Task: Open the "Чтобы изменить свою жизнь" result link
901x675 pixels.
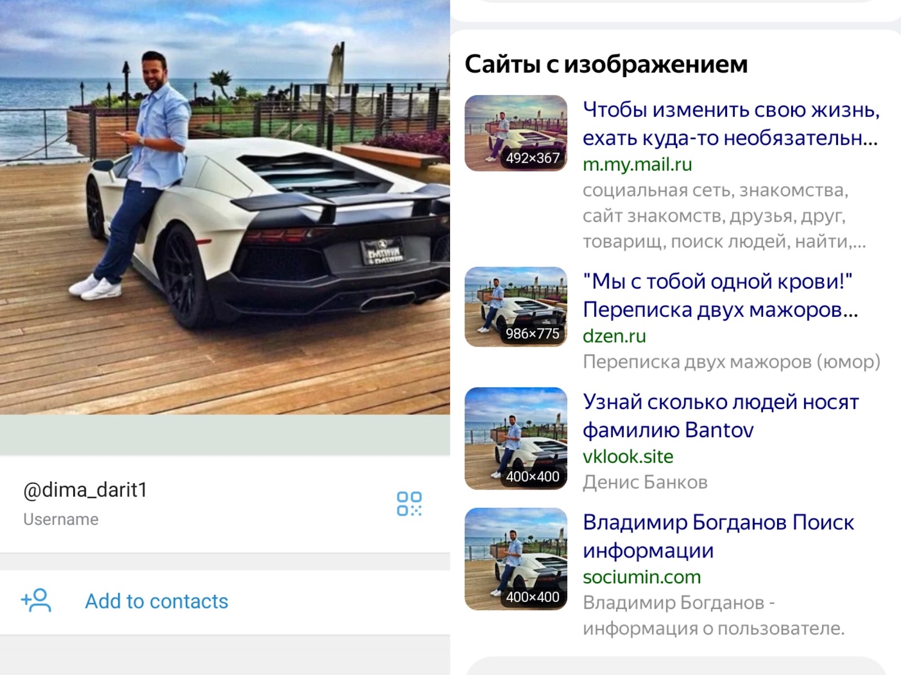Action: [731, 123]
